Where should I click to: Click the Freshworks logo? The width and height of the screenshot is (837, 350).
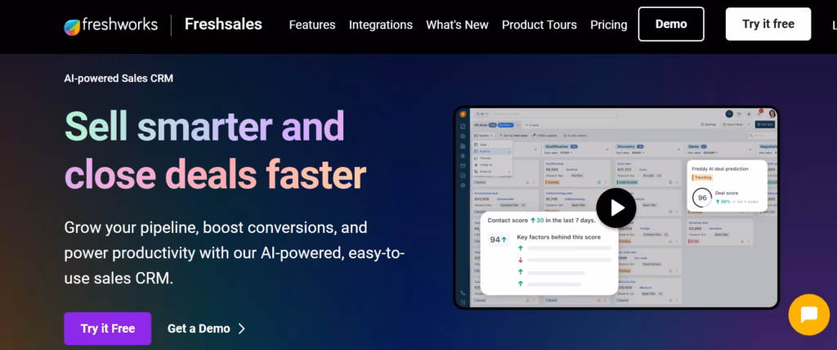point(110,25)
